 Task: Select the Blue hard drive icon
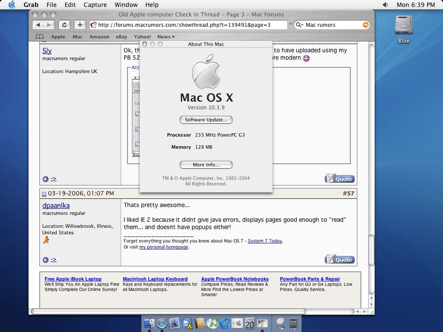pyautogui.click(x=404, y=26)
